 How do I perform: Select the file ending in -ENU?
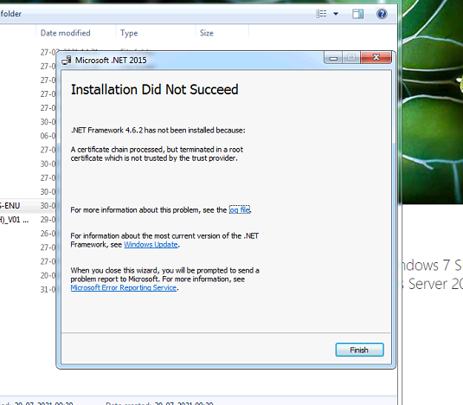(10, 205)
